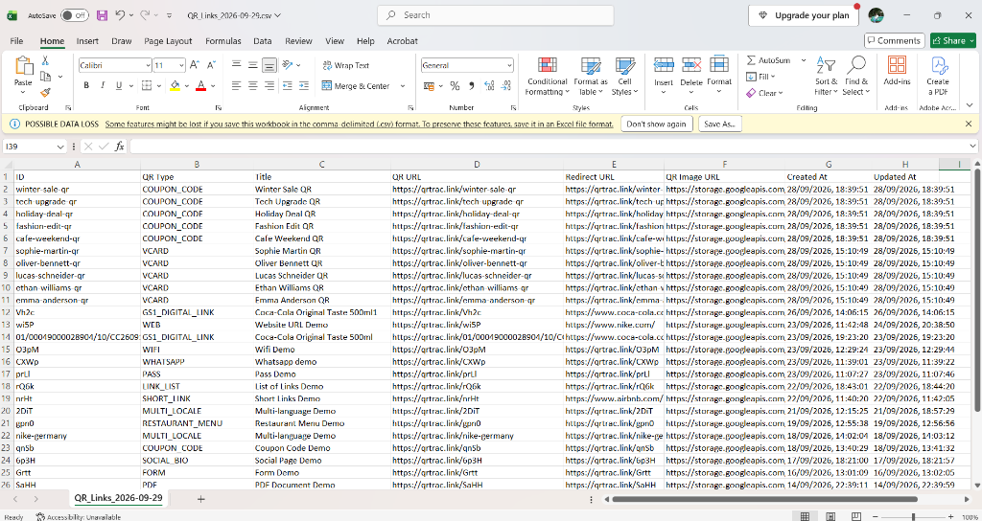Open the Acrobat tab
Image resolution: width=982 pixels, height=521 pixels.
pyautogui.click(x=402, y=41)
